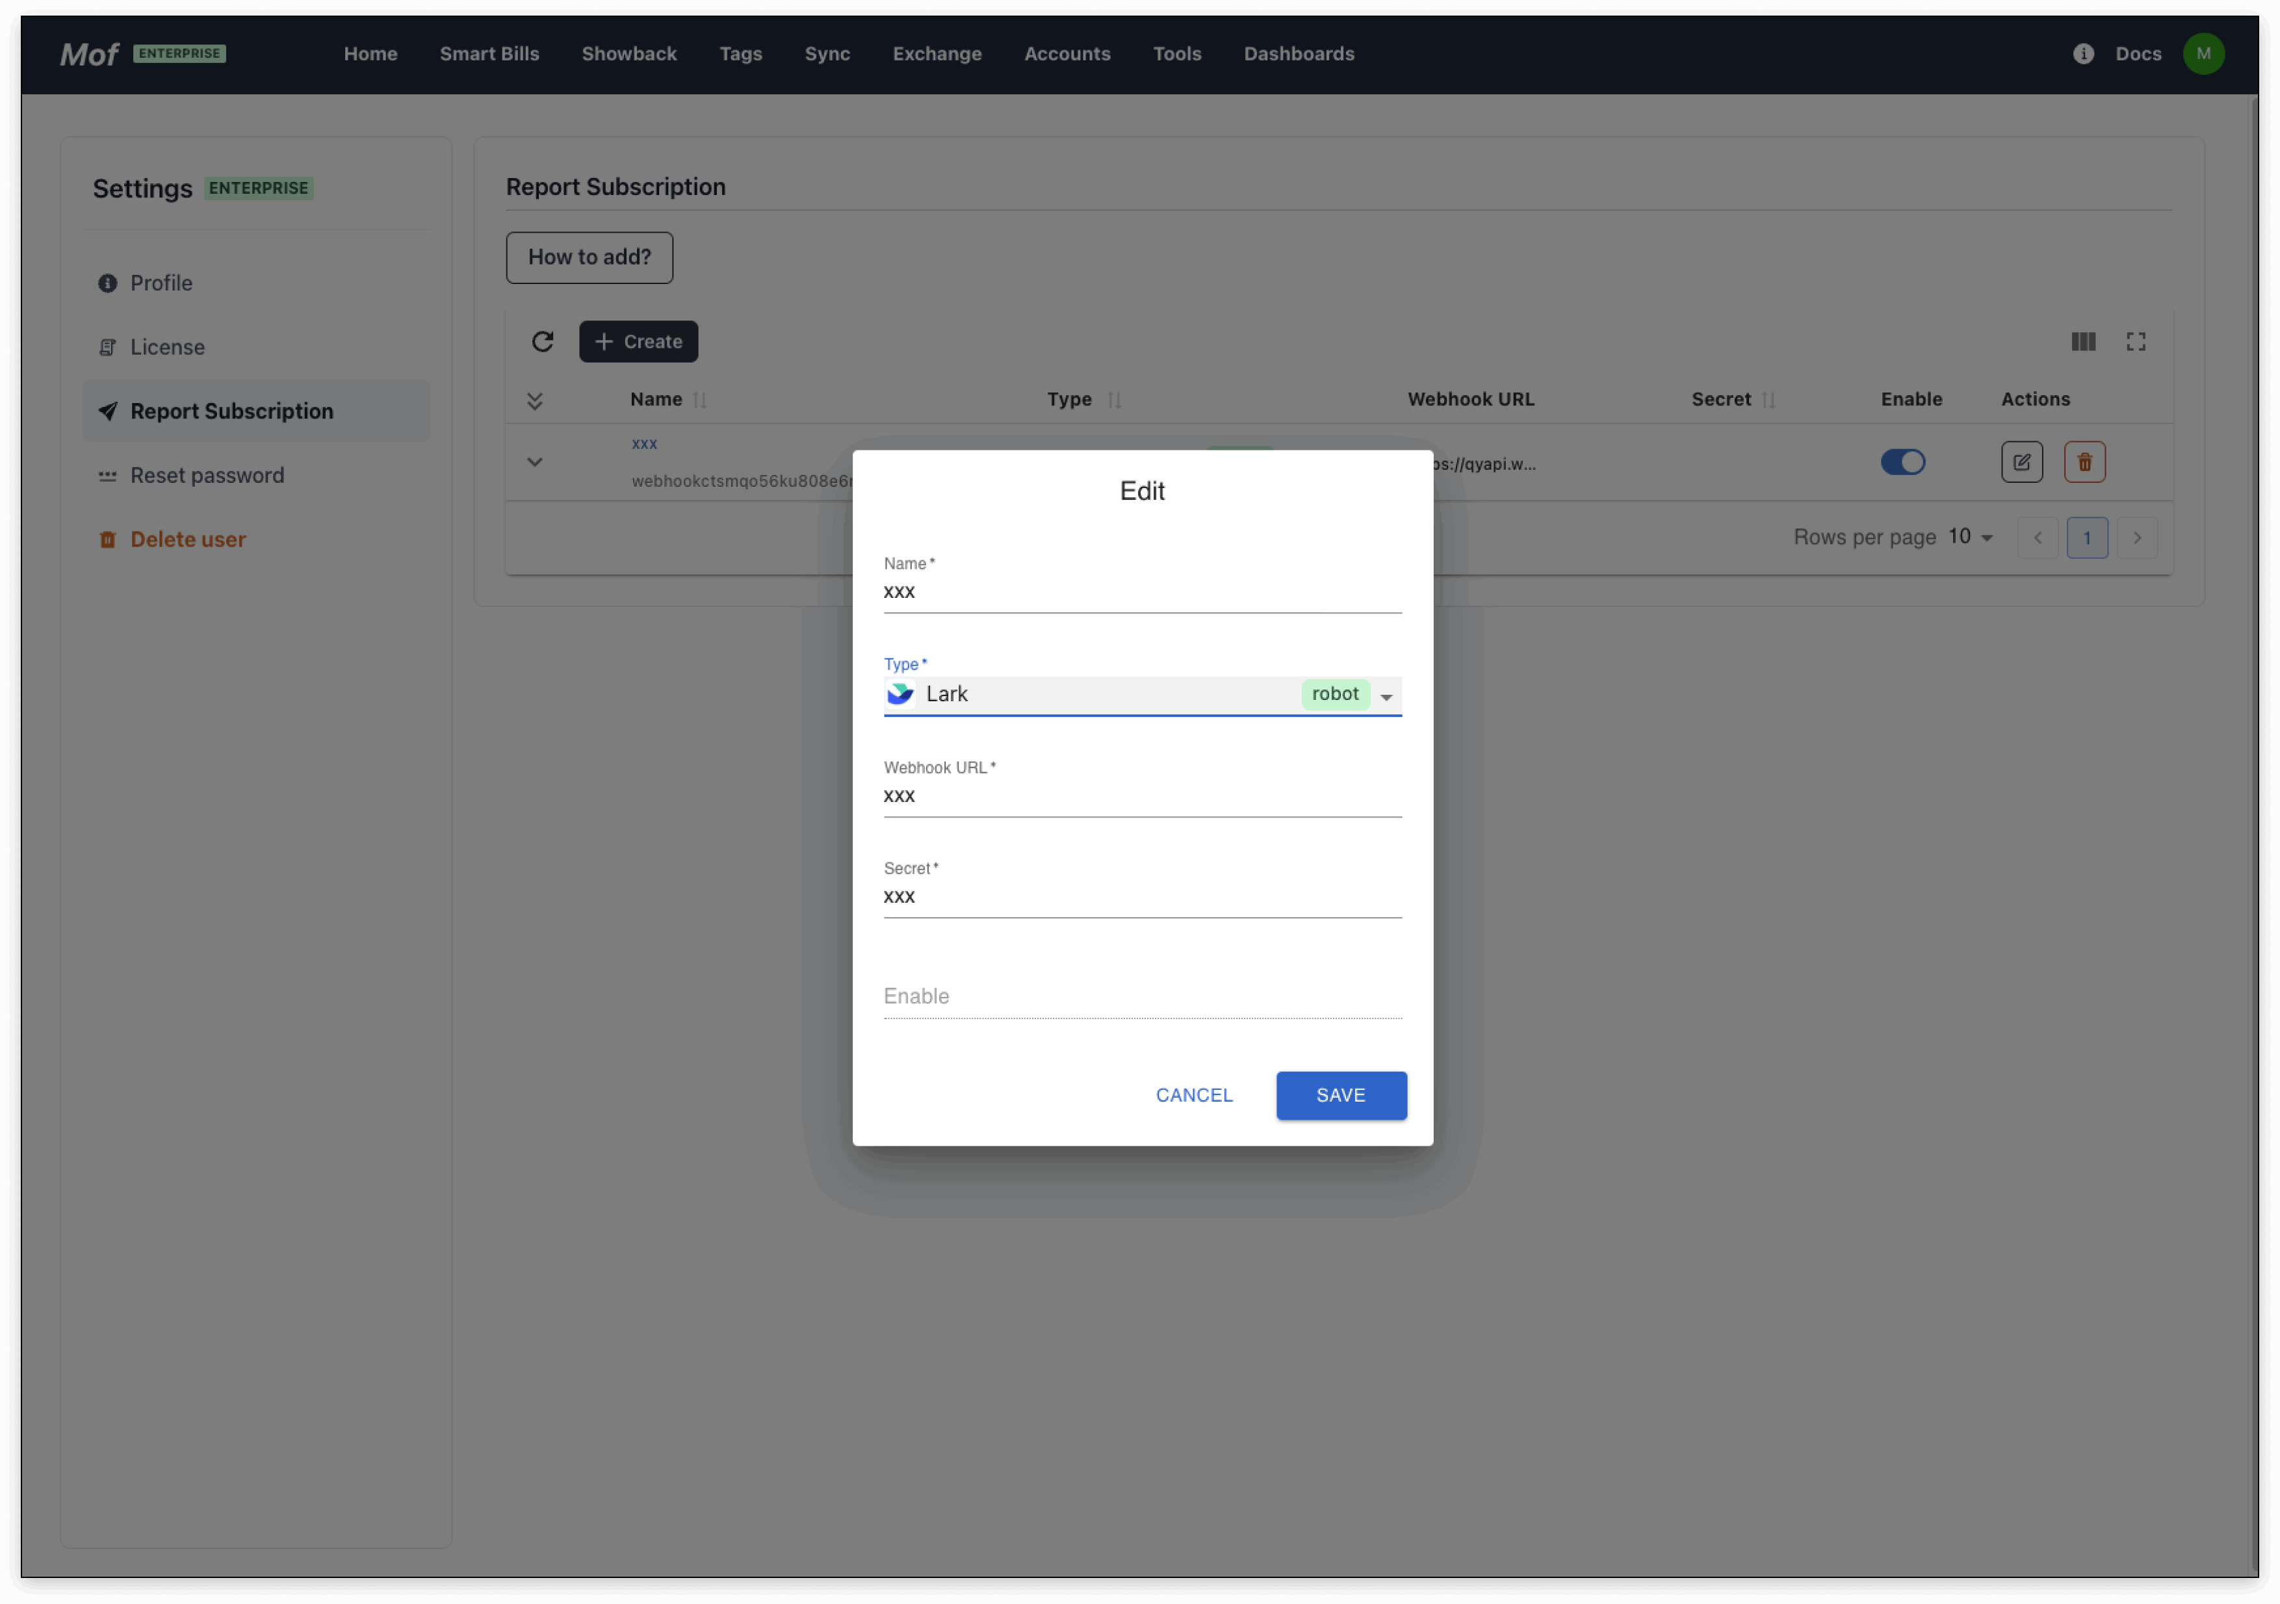Open the Docs link
This screenshot has width=2280, height=1604.
2138,54
